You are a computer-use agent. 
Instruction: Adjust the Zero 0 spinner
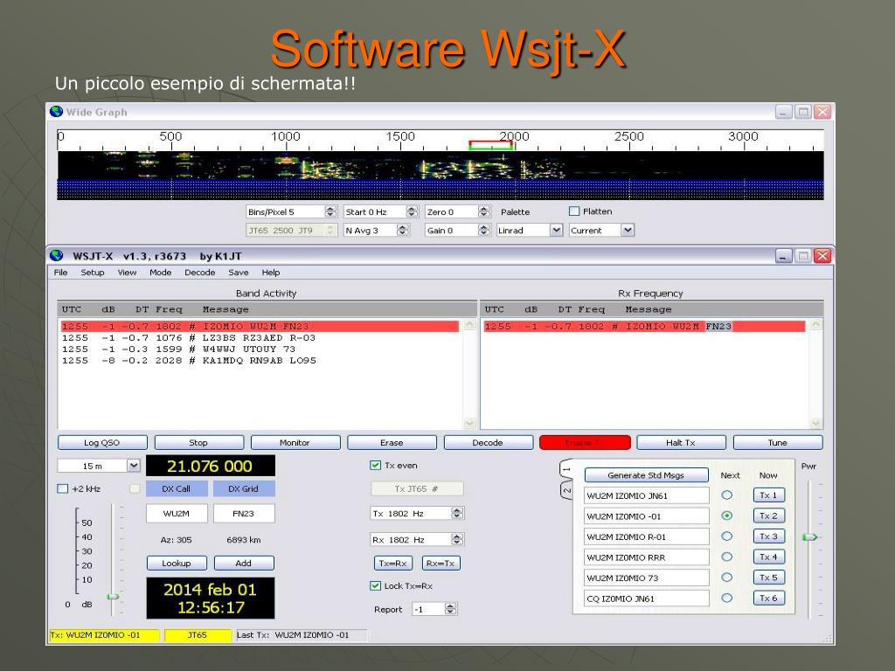click(x=484, y=211)
